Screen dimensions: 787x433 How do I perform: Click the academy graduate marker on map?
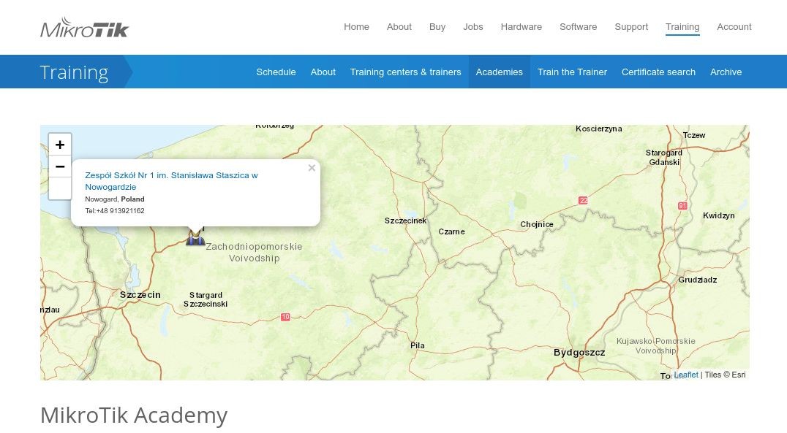[x=195, y=237]
